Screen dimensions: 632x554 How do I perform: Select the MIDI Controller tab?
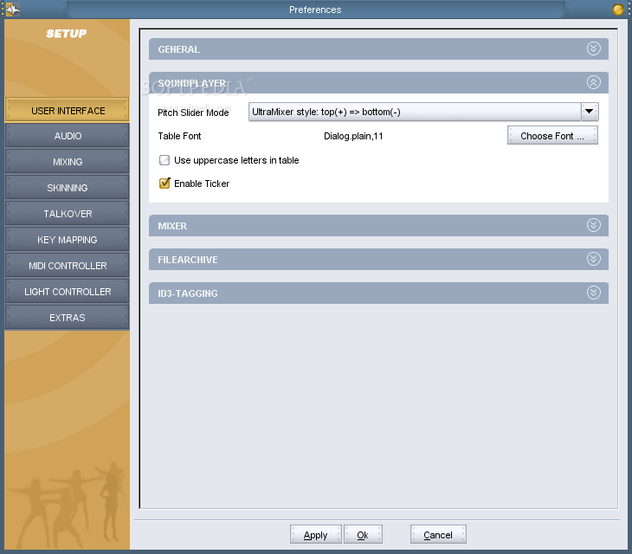click(x=67, y=266)
